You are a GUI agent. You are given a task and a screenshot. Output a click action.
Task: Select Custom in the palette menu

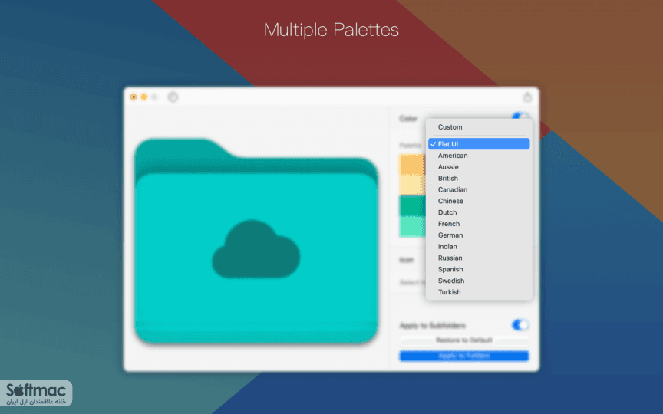click(x=479, y=127)
